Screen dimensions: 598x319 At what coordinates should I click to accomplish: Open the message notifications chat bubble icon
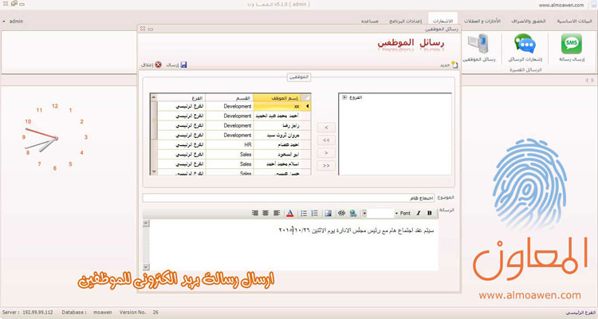[x=525, y=44]
